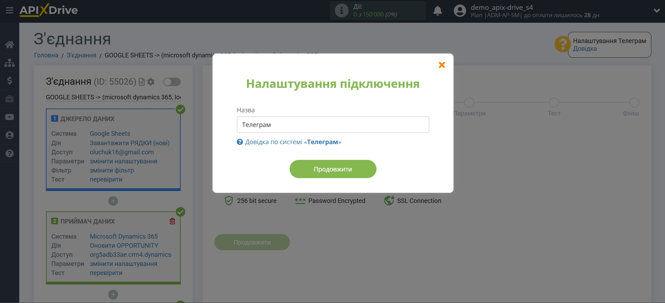Click the faded Продовжити button behind the dialog

click(252, 242)
